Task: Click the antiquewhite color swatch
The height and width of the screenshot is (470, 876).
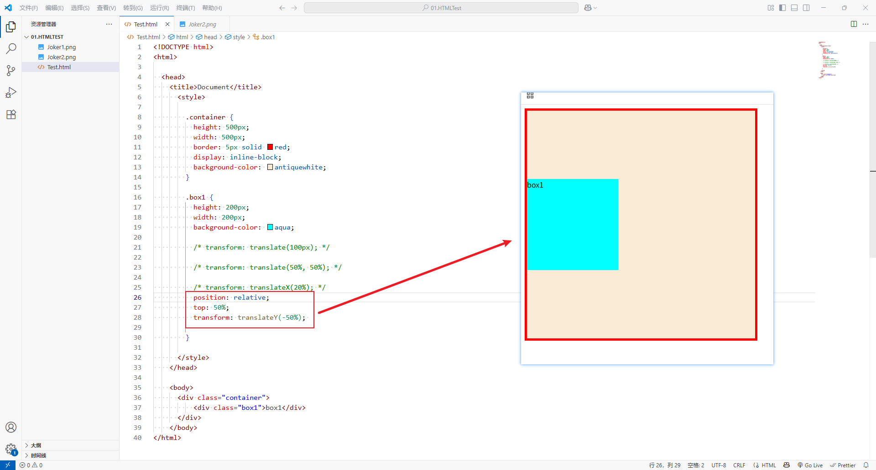Action: coord(270,167)
